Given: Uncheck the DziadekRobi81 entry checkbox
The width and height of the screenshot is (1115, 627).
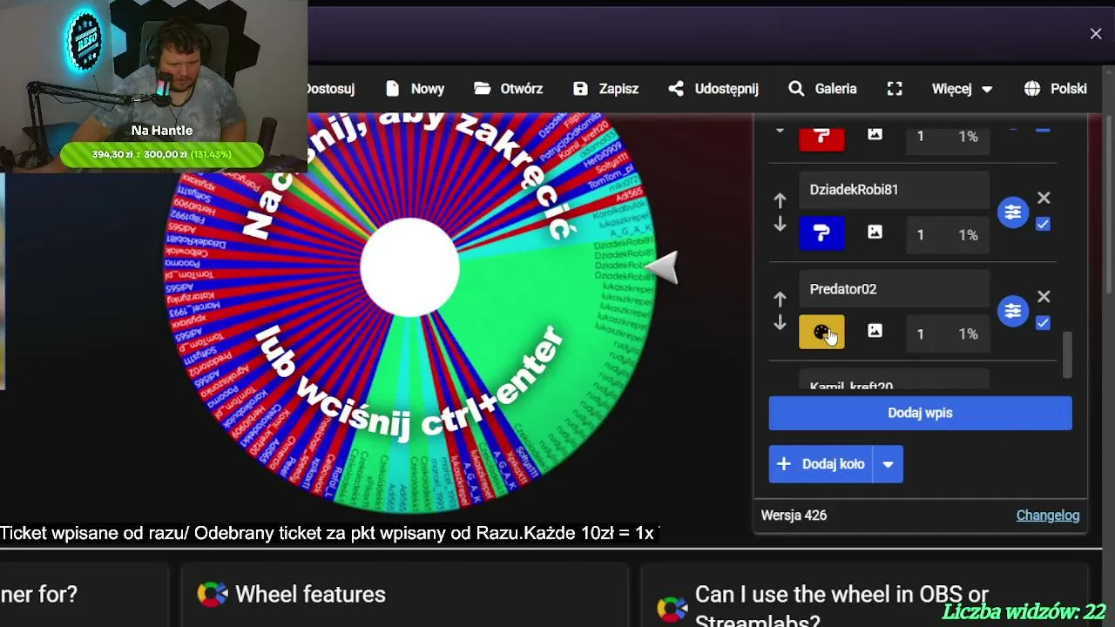Looking at the screenshot, I should coord(1043,224).
